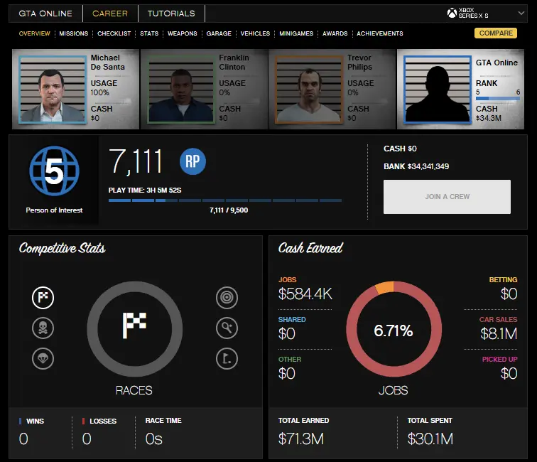Select the Golf flag icon
537x462 pixels.
pyautogui.click(x=226, y=358)
